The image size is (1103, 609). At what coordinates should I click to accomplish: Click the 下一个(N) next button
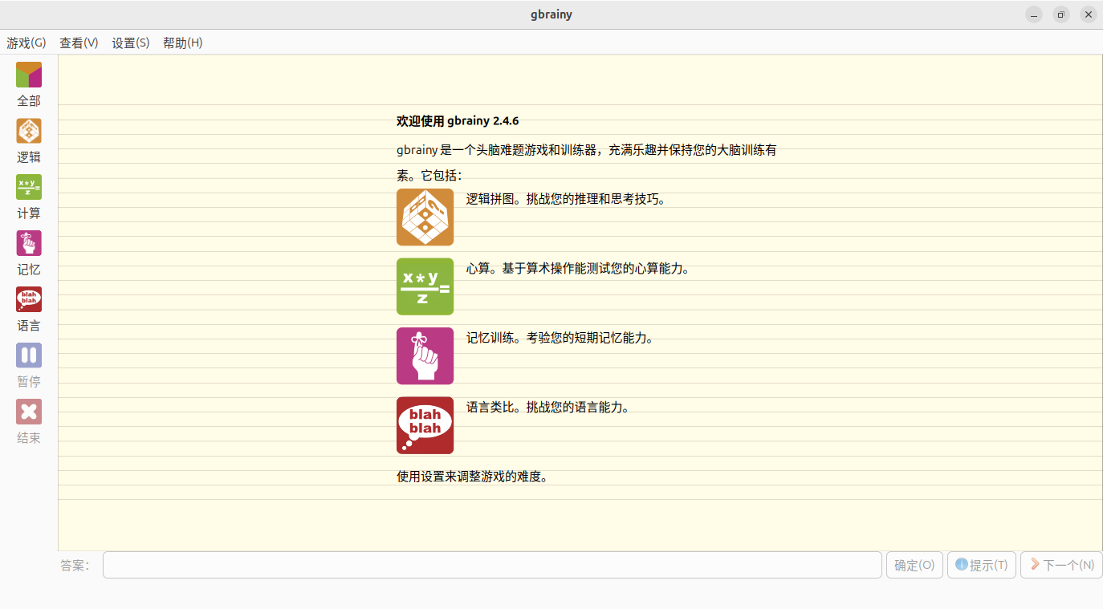(x=1061, y=565)
